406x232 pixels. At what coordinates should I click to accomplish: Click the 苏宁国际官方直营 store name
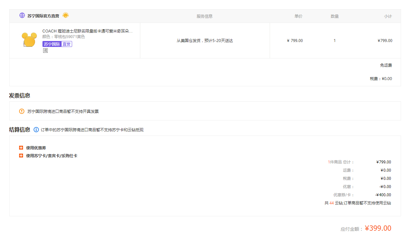pyautogui.click(x=43, y=16)
